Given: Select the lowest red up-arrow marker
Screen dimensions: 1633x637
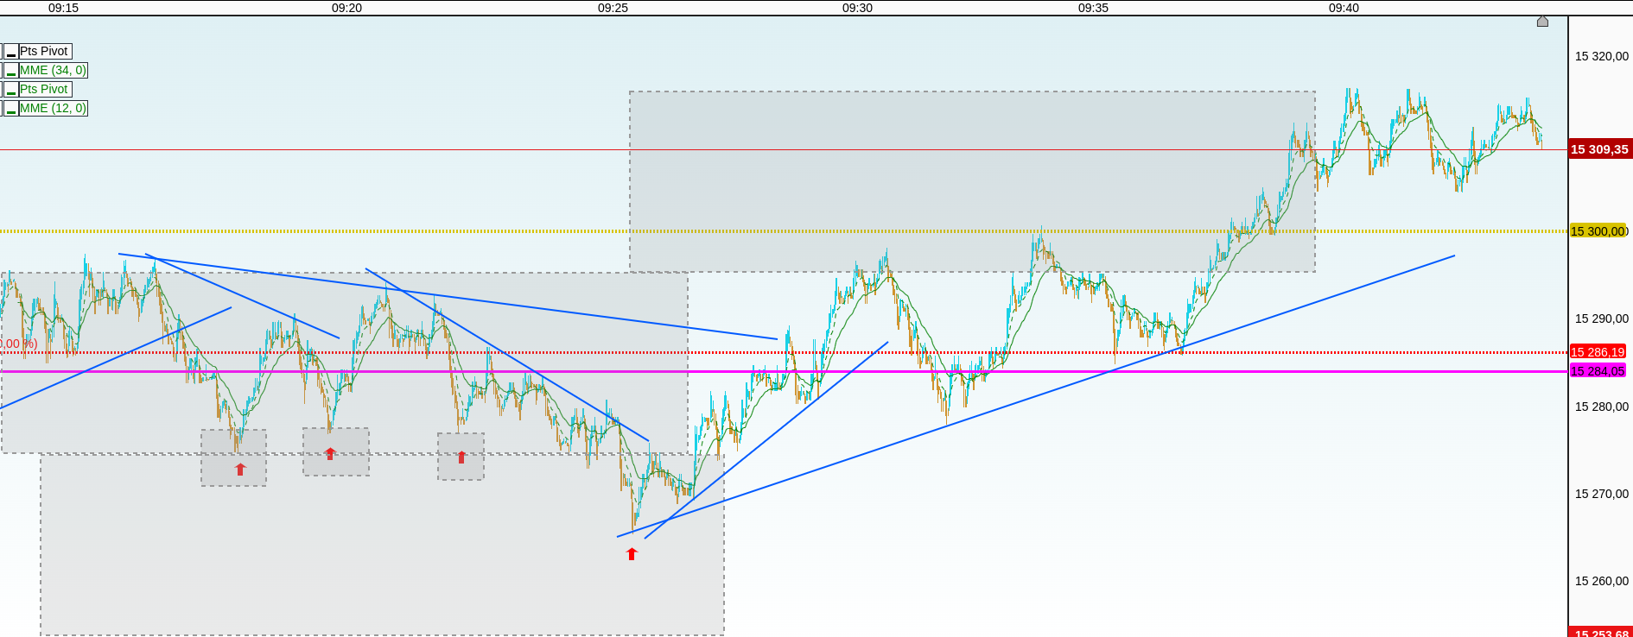Looking at the screenshot, I should coord(632,554).
